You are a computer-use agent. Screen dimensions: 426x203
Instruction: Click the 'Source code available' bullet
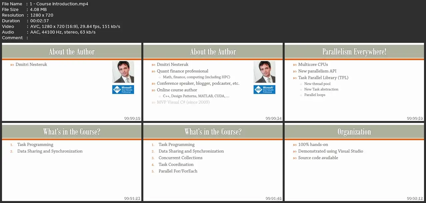coord(318,158)
